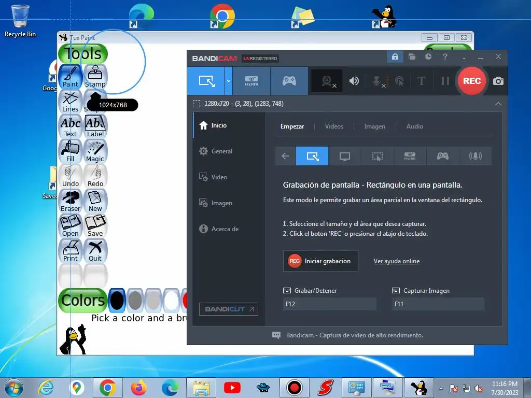The image size is (531, 398).
Task: Choose the light gray color swatch
Action: 153,300
